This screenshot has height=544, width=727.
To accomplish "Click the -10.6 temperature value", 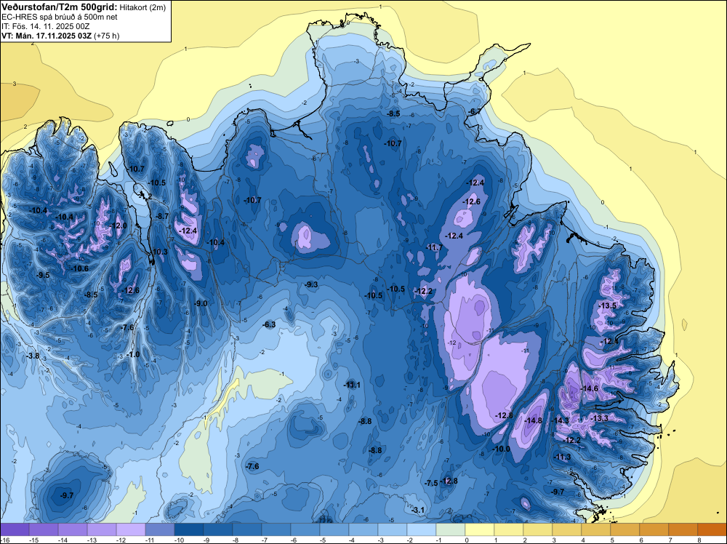I will point(79,268).
